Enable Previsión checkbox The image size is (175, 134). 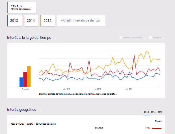[x=150, y=38]
